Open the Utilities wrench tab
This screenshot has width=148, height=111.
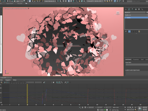pyautogui.click(x=142, y=9)
